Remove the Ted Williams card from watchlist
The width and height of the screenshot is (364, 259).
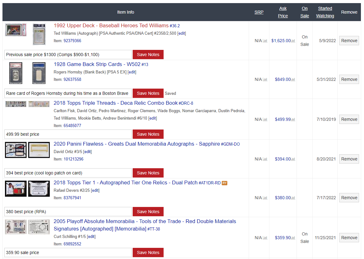click(349, 41)
